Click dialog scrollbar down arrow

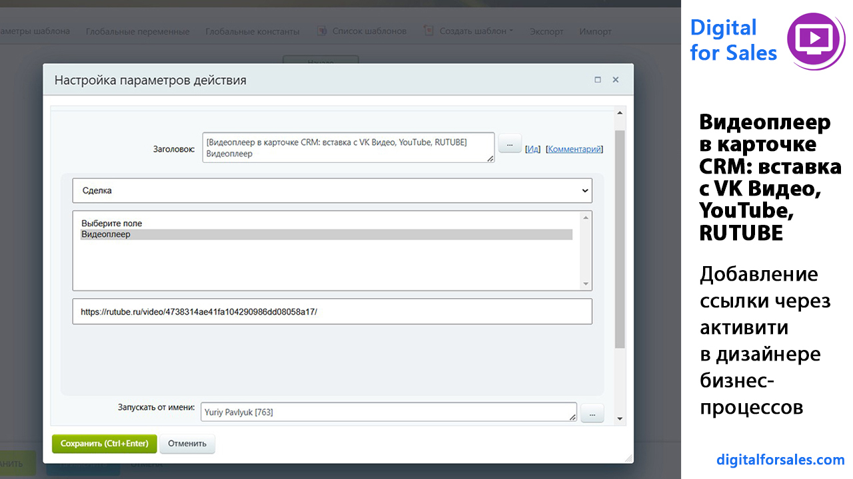(620, 419)
